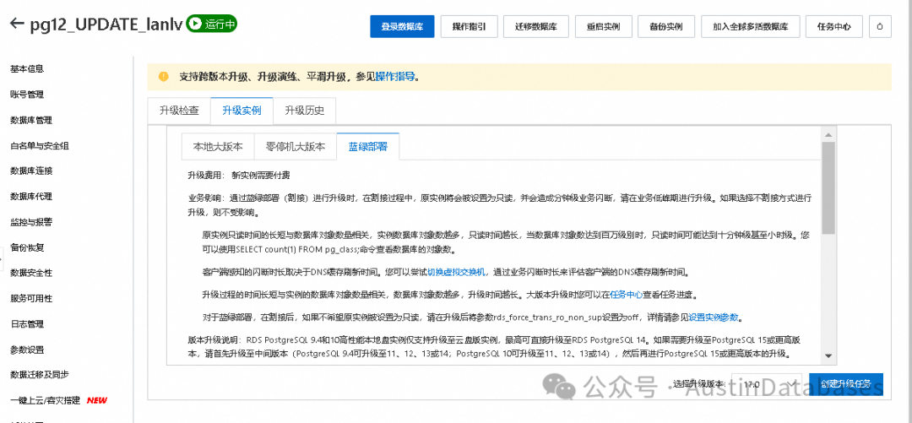Open the 操作指导 link in the banner
912x423 pixels.
(395, 76)
